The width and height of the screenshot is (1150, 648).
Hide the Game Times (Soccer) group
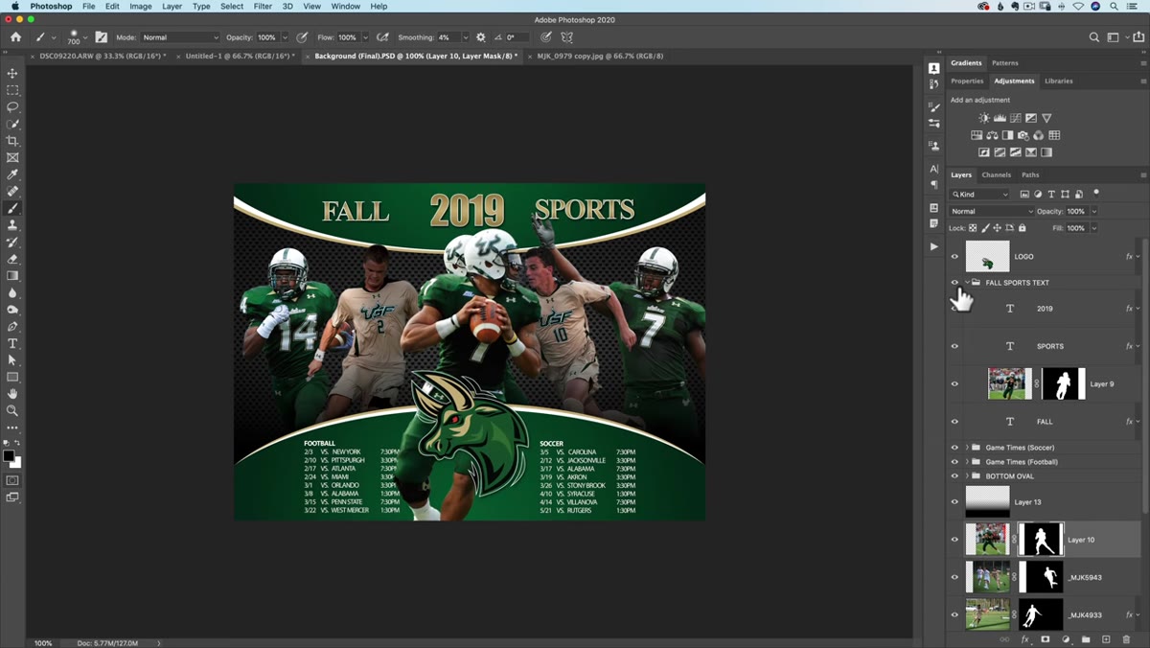click(x=954, y=448)
